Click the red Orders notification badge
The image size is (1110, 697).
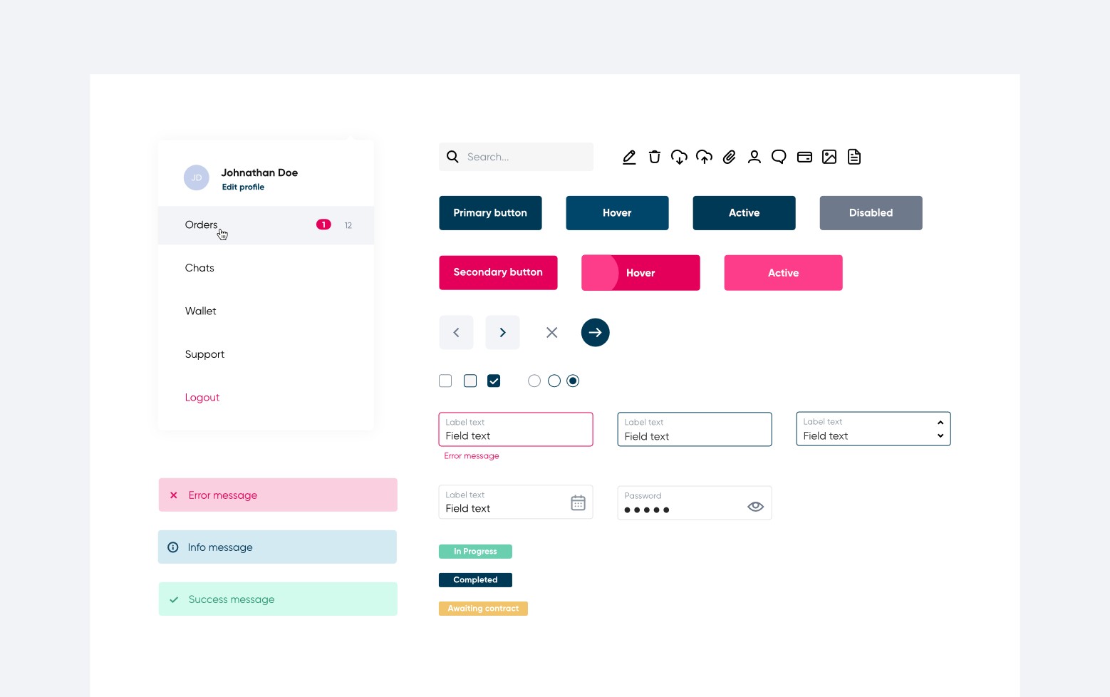(x=323, y=224)
